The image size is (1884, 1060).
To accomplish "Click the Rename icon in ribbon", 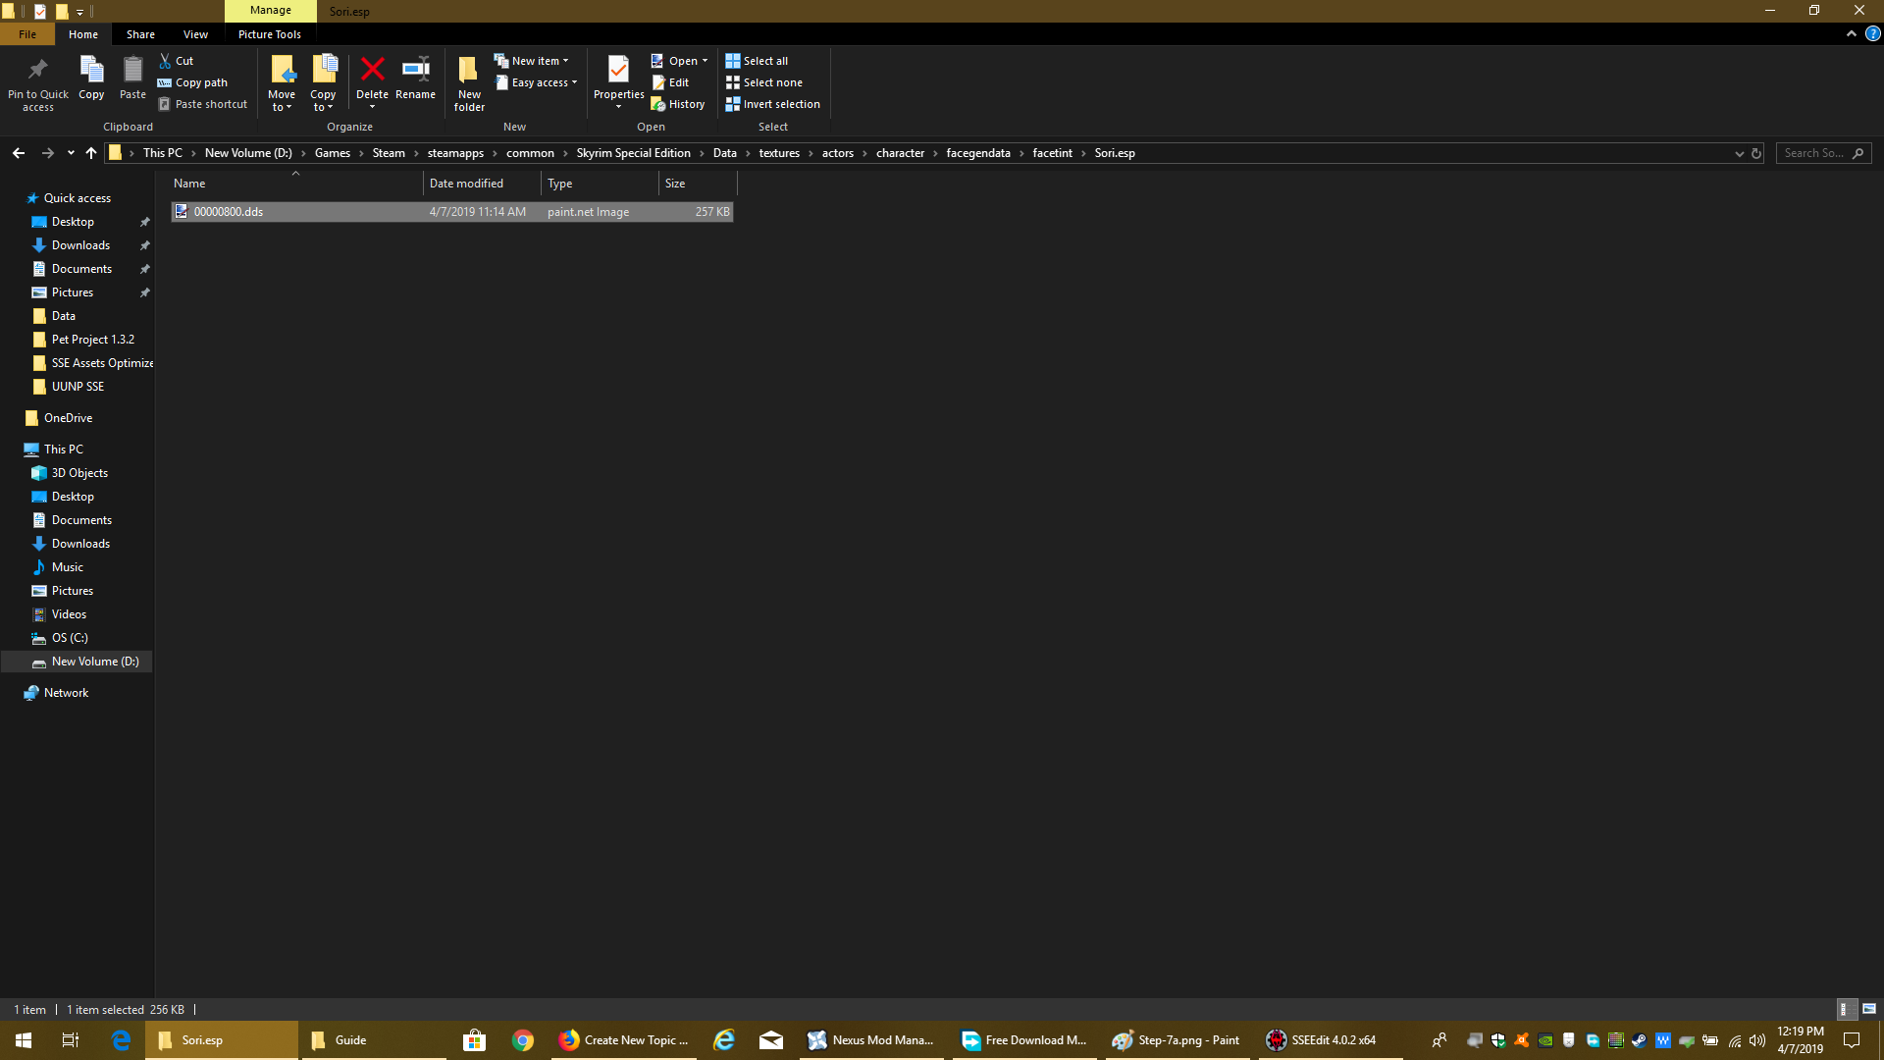I will [x=415, y=70].
